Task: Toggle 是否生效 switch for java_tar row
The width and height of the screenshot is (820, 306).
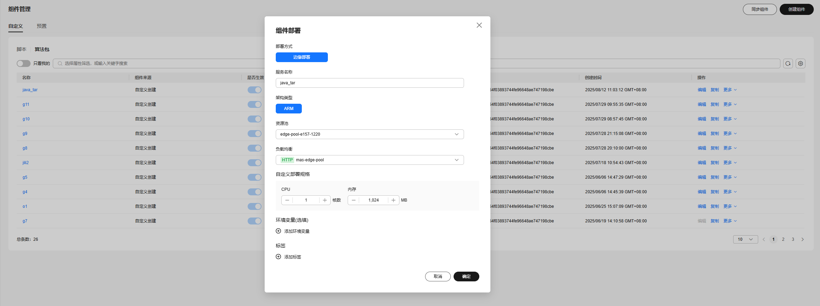Action: [x=255, y=90]
